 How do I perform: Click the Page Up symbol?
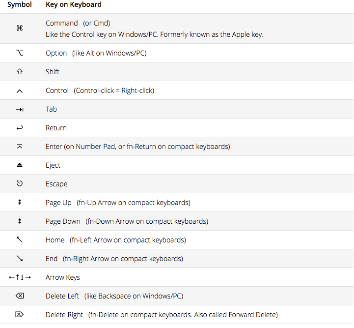(x=20, y=202)
